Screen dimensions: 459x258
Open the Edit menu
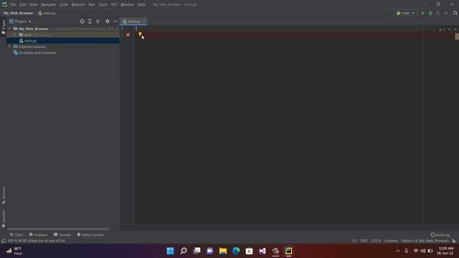point(23,5)
